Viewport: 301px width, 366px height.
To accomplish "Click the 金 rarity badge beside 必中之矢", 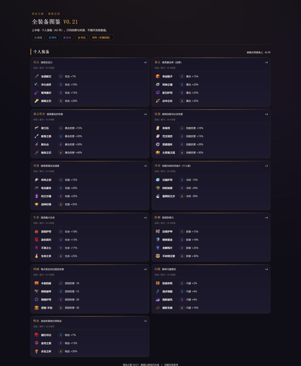I will tap(182, 101).
